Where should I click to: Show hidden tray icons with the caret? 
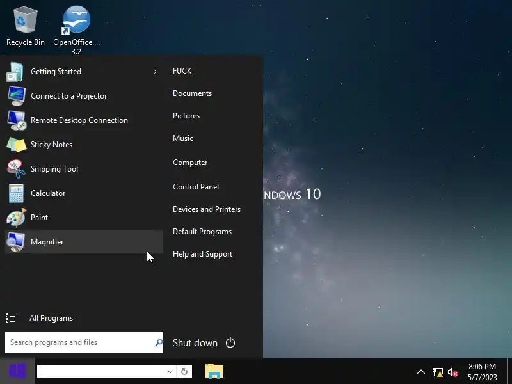421,372
